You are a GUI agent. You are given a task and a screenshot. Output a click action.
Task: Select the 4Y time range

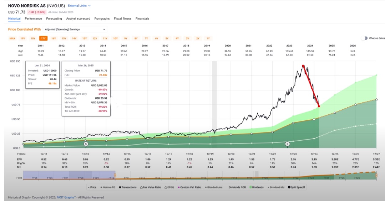pos(177,38)
